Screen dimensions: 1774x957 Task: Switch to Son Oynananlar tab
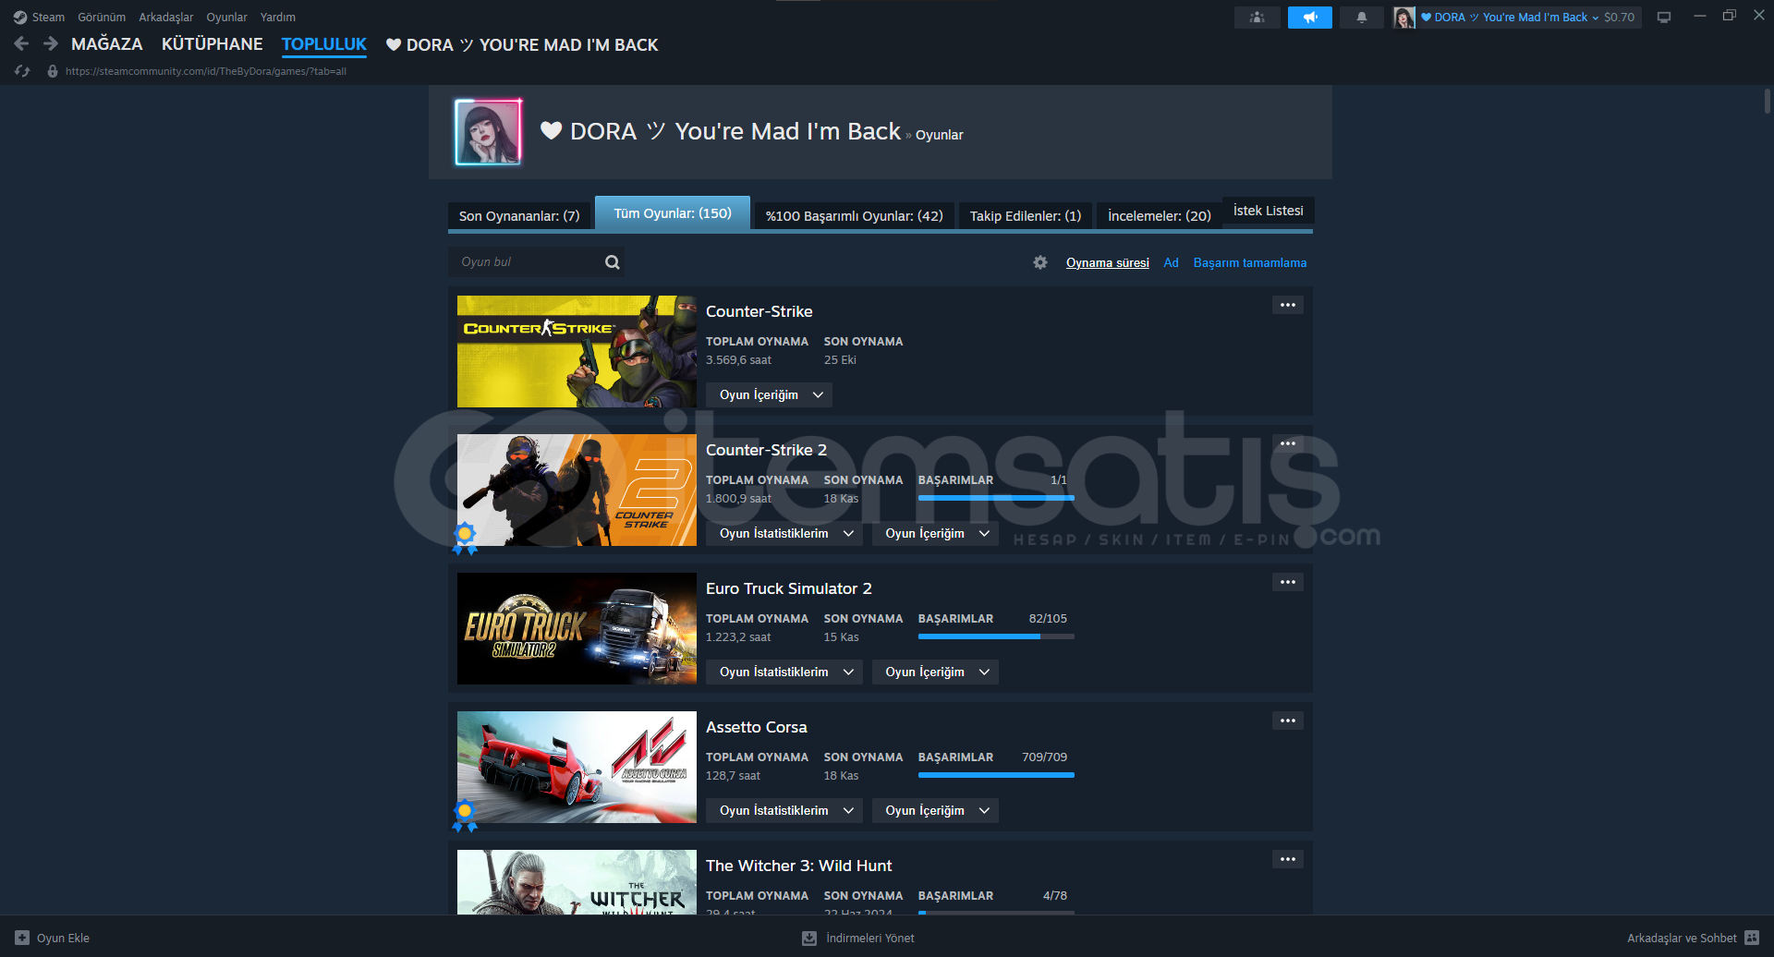coord(519,216)
